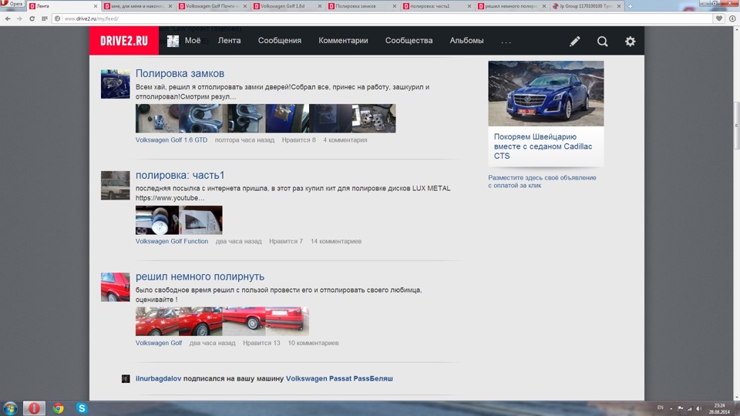Open Сообщения in the navigation bar
The image size is (740, 416).
(279, 41)
